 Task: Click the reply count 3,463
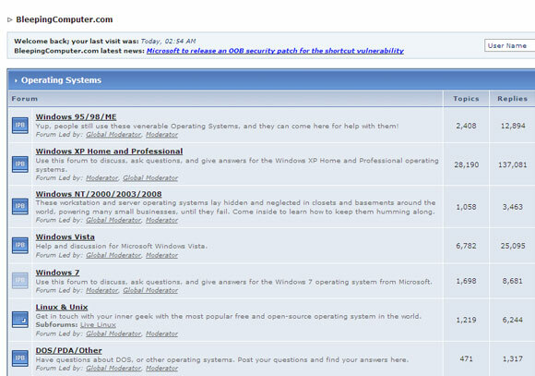coord(513,207)
